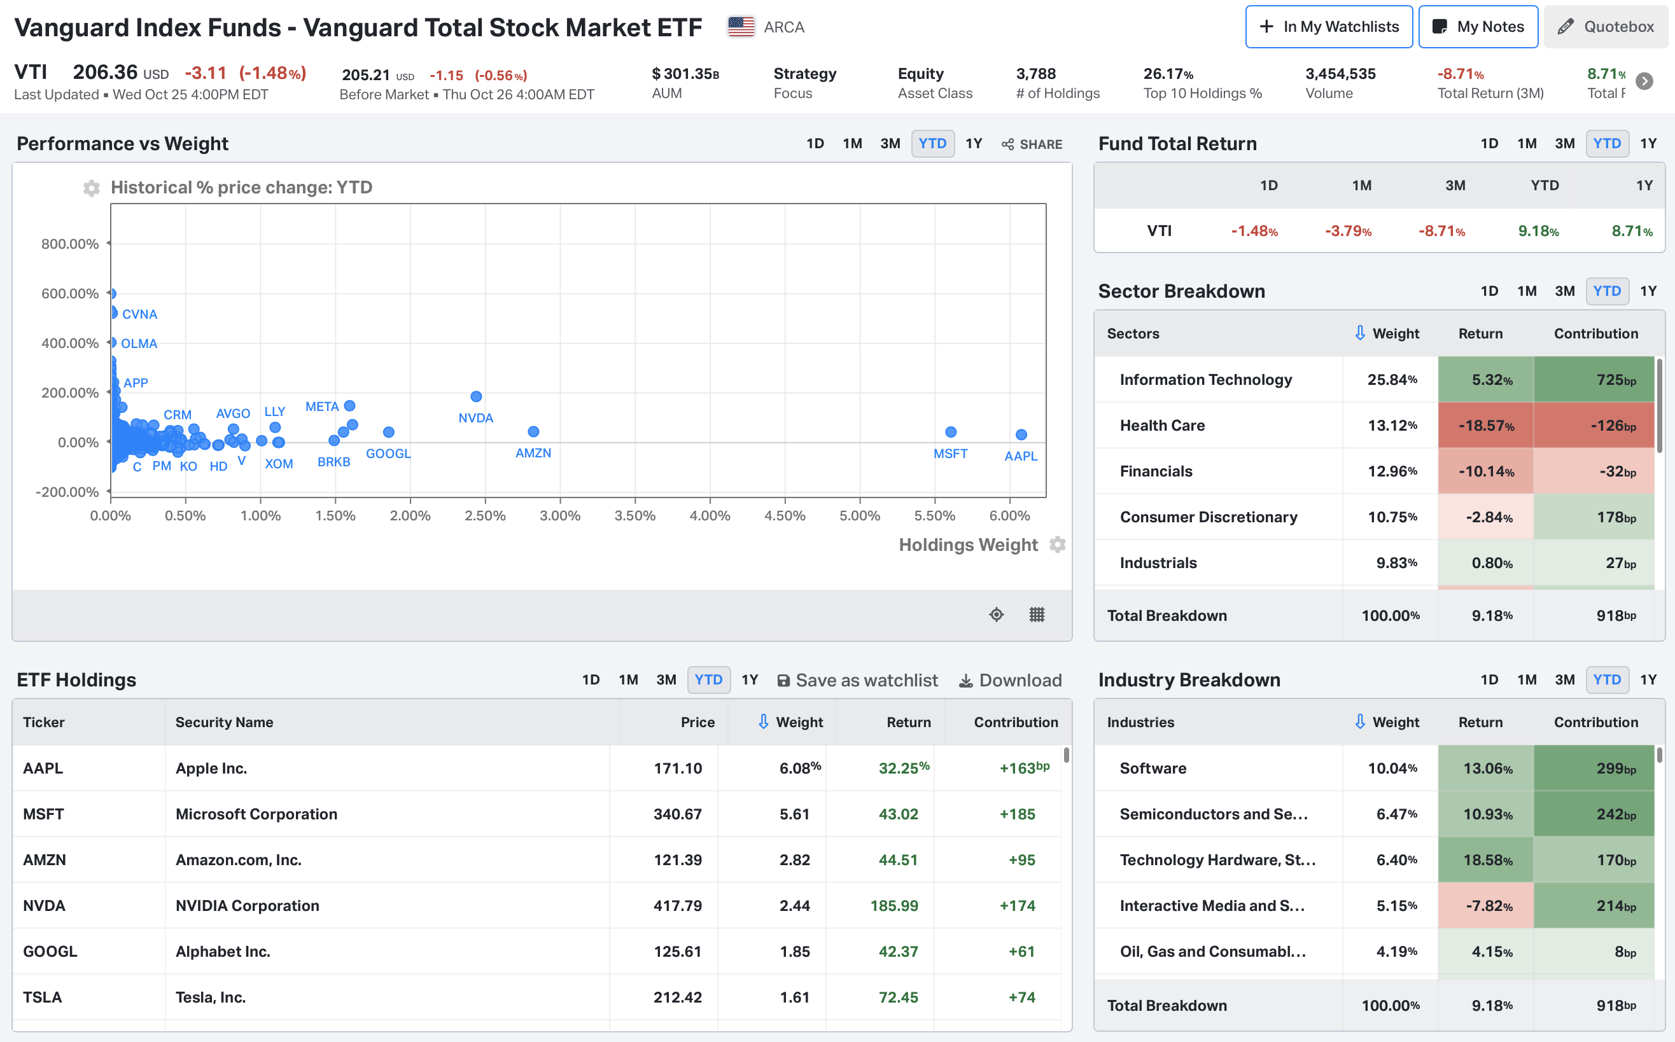Image resolution: width=1675 pixels, height=1042 pixels.
Task: Click the share icon in Performance vs Weight
Action: (x=1008, y=144)
